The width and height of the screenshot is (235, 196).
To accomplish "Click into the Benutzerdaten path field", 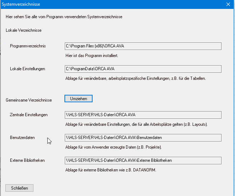I will point(143,138).
